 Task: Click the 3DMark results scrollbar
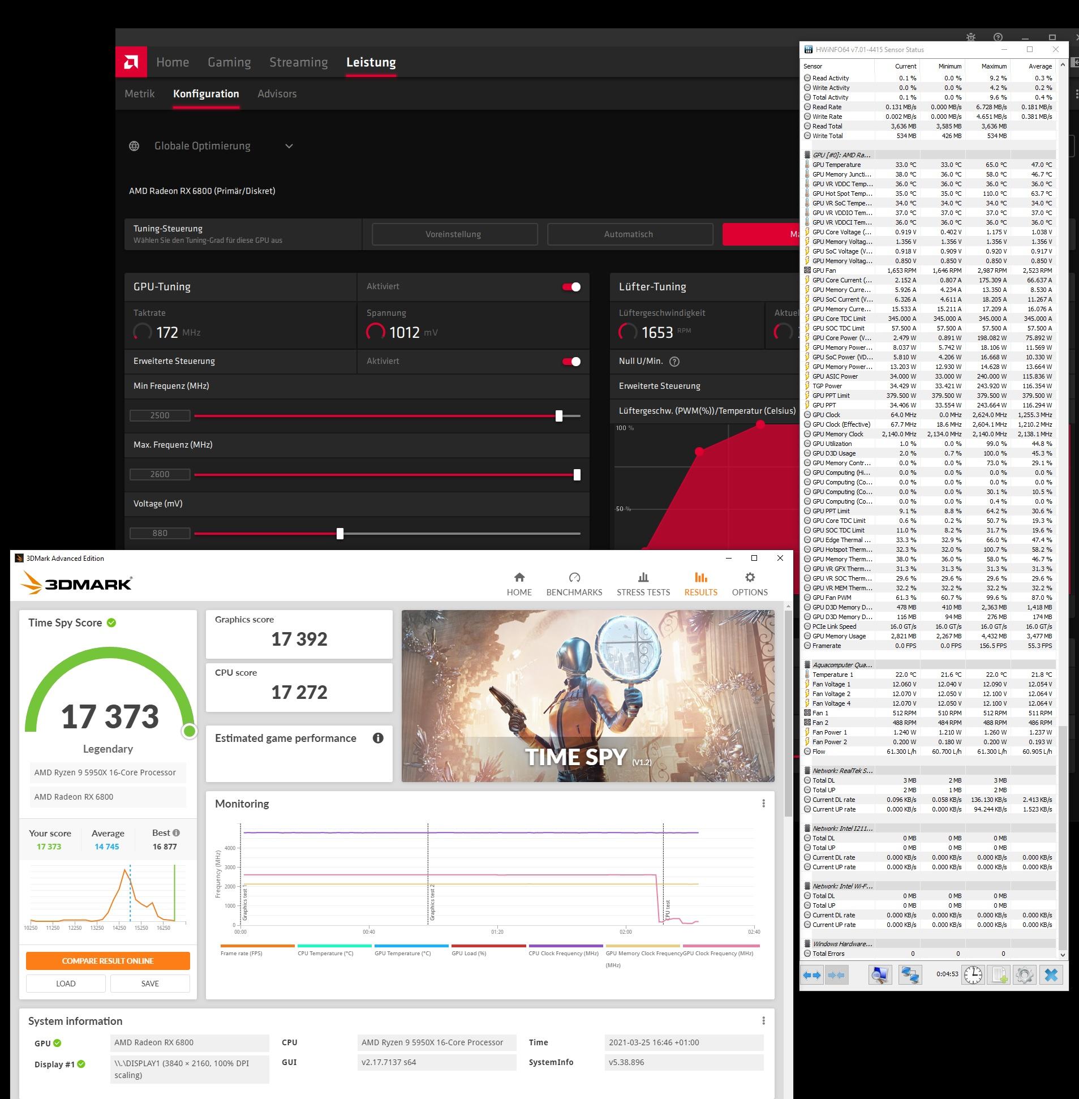(x=788, y=714)
